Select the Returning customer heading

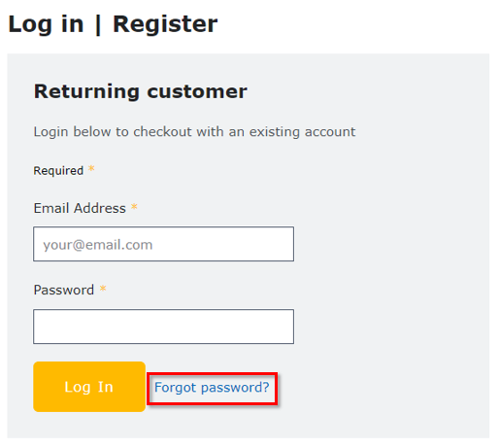(x=141, y=91)
